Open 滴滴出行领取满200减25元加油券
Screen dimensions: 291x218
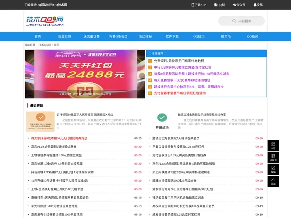[174, 181]
